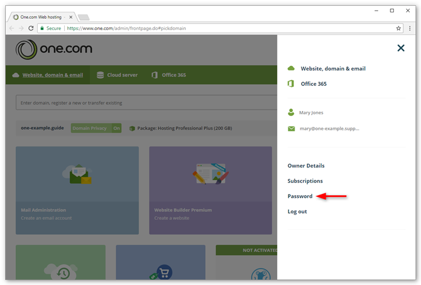Click the address bar URL
The width and height of the screenshot is (421, 285).
pos(126,28)
